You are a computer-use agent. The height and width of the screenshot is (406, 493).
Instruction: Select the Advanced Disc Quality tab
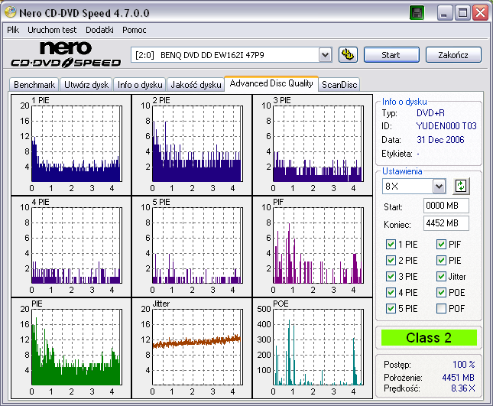(271, 83)
